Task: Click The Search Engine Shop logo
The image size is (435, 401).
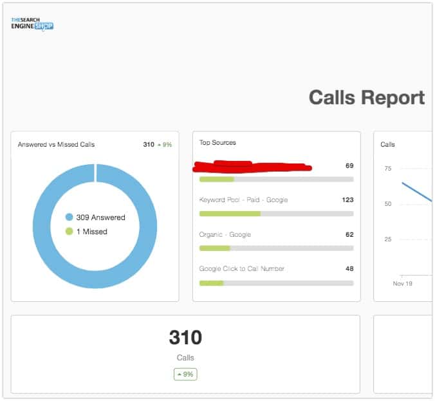Action: (32, 24)
